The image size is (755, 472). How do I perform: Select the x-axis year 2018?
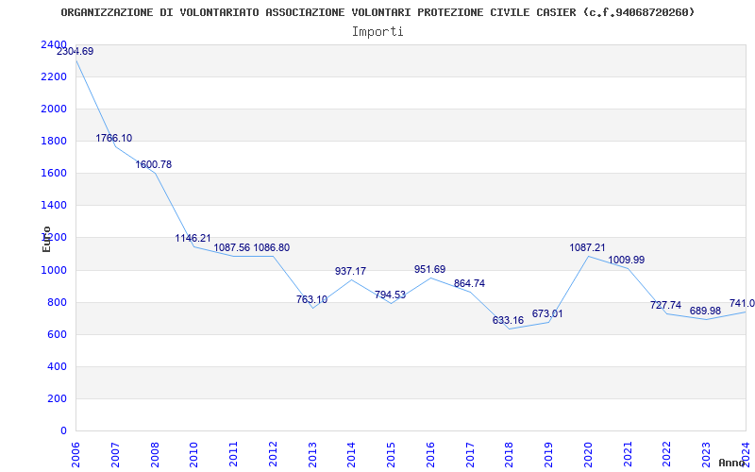click(510, 454)
